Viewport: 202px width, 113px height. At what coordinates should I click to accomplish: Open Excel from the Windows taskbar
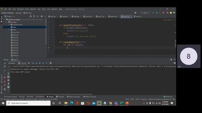121,103
